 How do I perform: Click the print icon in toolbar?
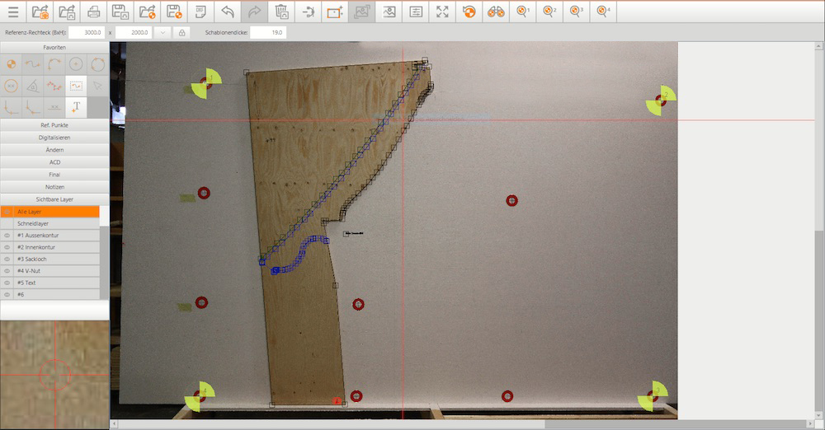point(94,12)
